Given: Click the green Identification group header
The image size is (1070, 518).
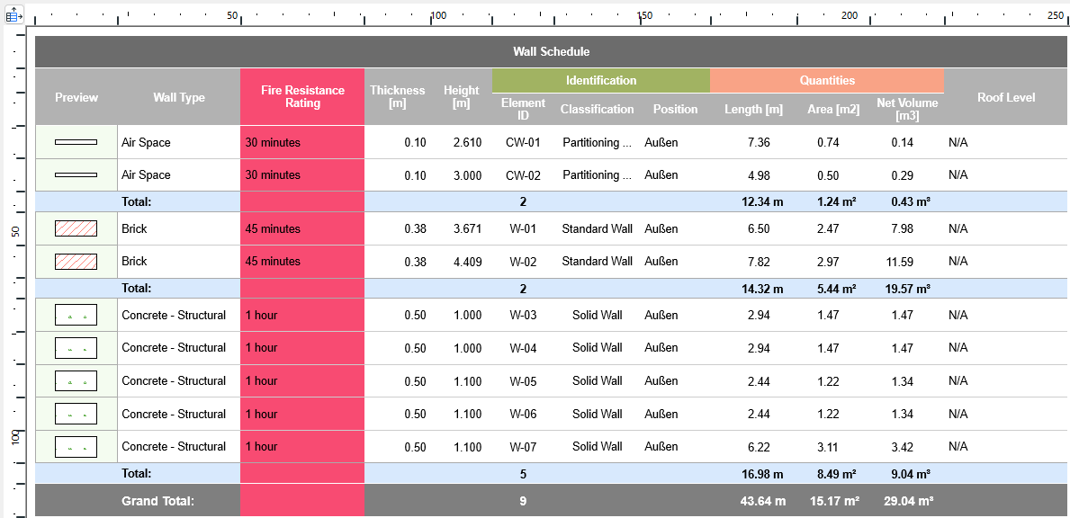Looking at the screenshot, I should coord(600,81).
